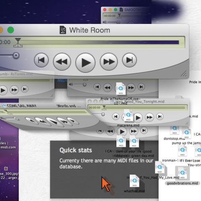Click the Need_You_Tonight.mid volume slider knob
This screenshot has height=201, width=201.
tap(103, 114)
